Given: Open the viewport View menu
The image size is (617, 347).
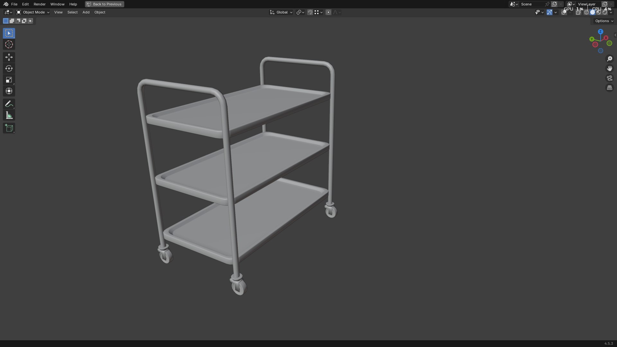Looking at the screenshot, I should click(x=58, y=12).
